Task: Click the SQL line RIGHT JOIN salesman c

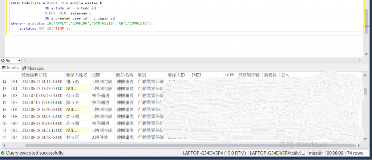Action: [x=68, y=13]
